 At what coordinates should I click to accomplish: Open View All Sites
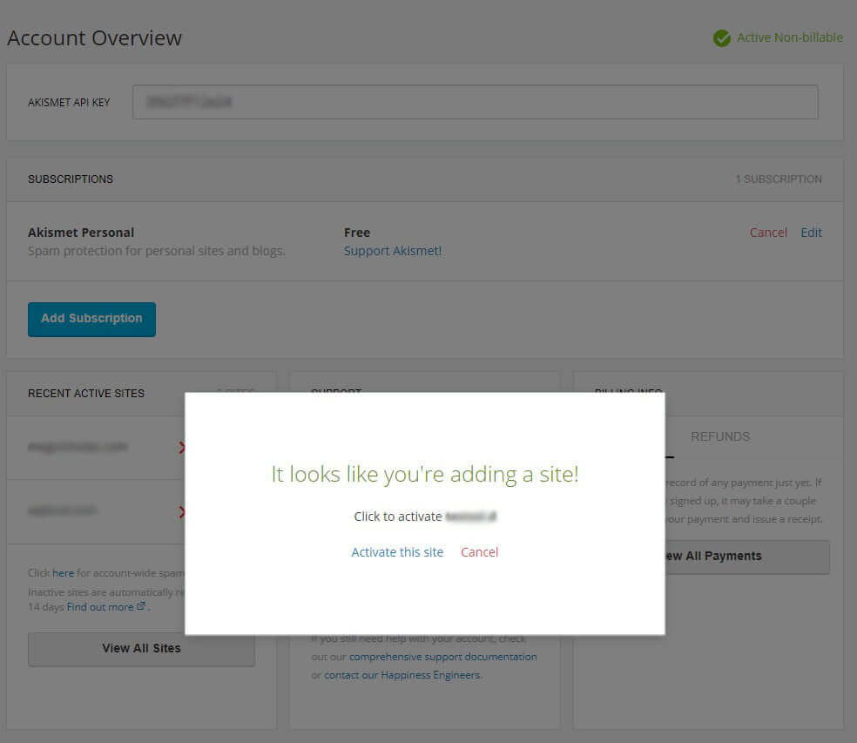[x=141, y=649]
